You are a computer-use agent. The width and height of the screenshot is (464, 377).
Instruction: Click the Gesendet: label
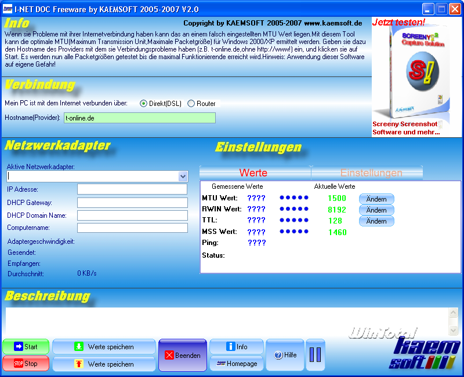click(x=21, y=252)
